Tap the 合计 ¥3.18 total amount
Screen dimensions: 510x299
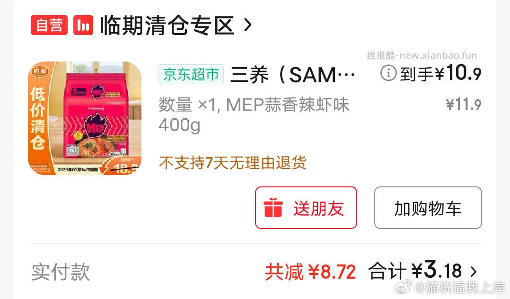tap(415, 270)
